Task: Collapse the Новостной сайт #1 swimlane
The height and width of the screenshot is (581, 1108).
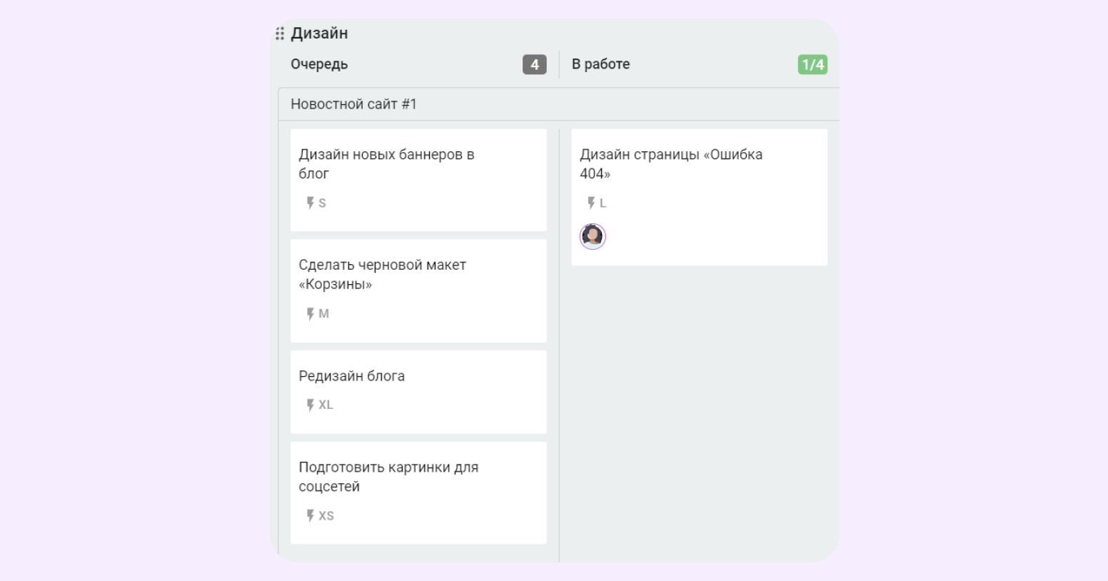Action: (x=353, y=104)
